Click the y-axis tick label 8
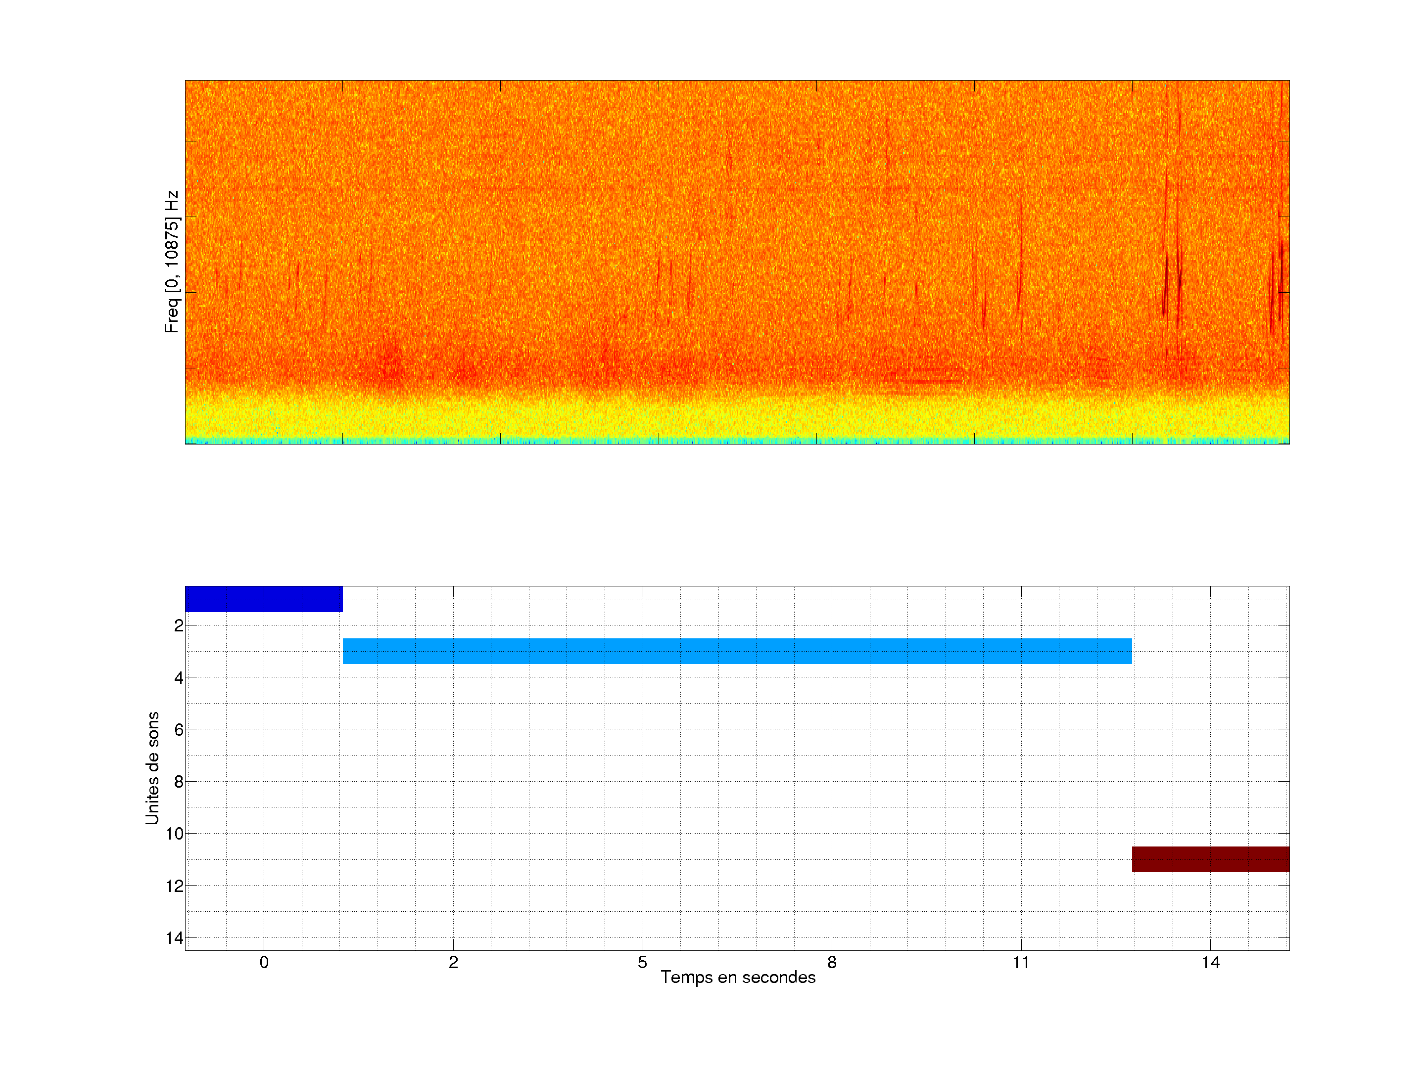 pos(179,782)
